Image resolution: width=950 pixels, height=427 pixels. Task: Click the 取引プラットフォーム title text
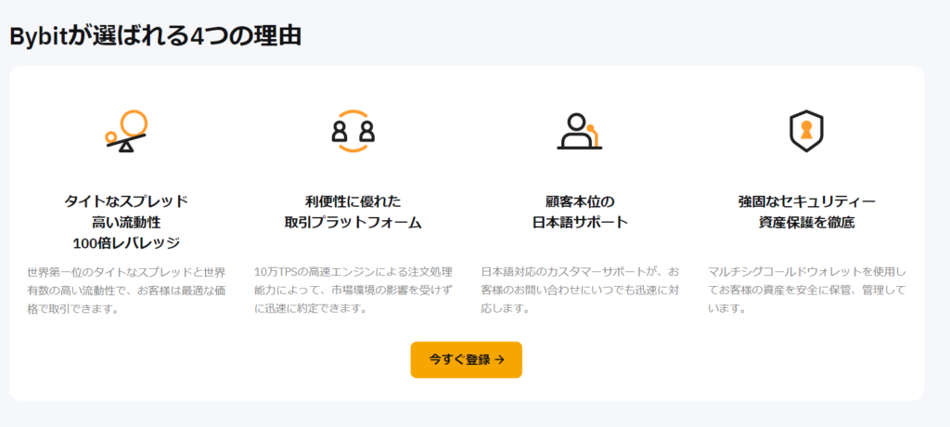[x=353, y=222]
